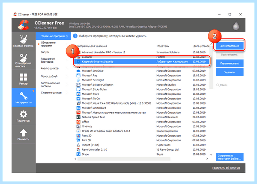Open Параметры gear settings
The width and height of the screenshot is (257, 184).
click(x=24, y=116)
